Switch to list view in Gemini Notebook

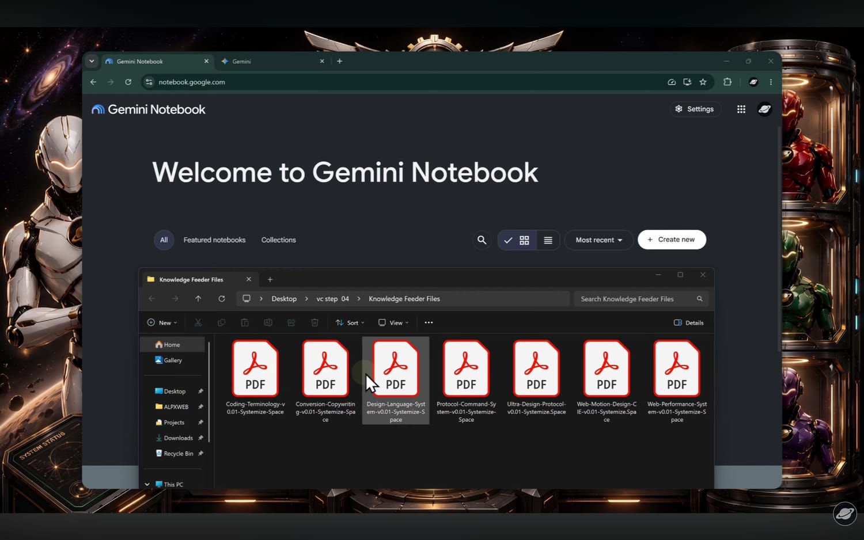[x=548, y=240]
